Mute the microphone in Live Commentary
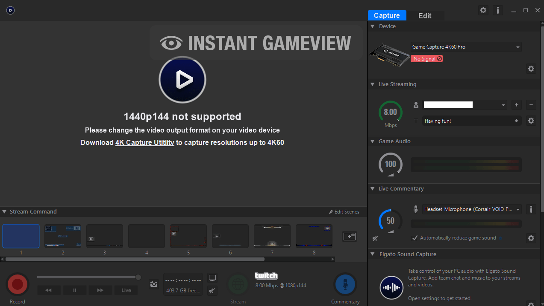This screenshot has height=306, width=544. pos(375,238)
